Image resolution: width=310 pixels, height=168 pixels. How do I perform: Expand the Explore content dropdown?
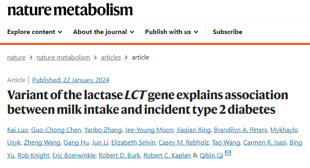34,32
